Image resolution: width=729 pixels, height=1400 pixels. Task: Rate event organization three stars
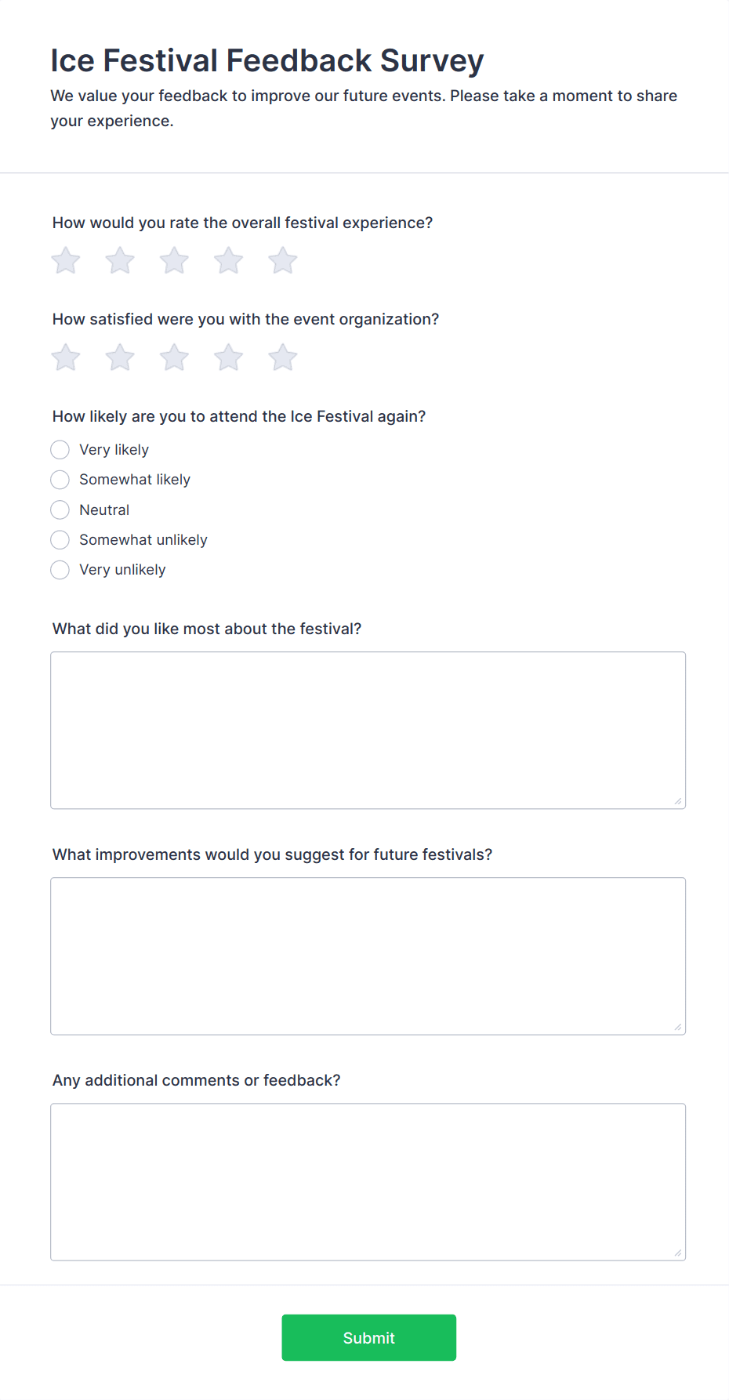[x=174, y=358]
